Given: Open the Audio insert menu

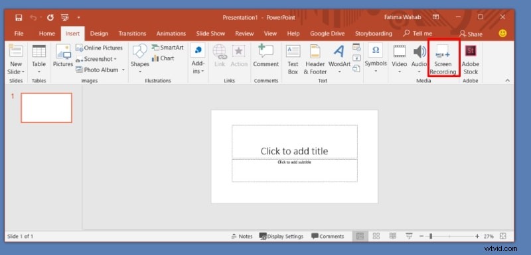Looking at the screenshot, I should [419, 59].
